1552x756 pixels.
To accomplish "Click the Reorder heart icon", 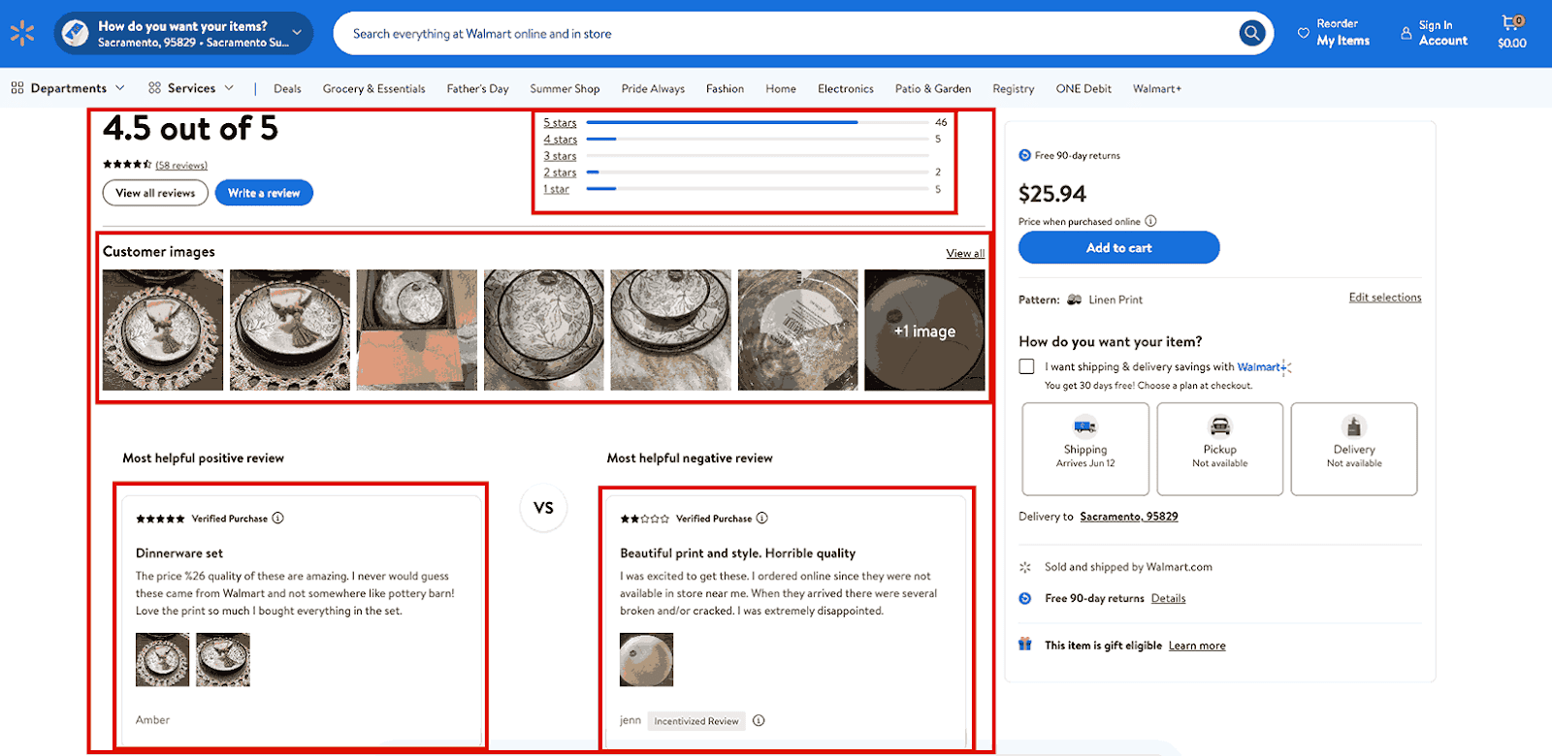I will point(1303,33).
